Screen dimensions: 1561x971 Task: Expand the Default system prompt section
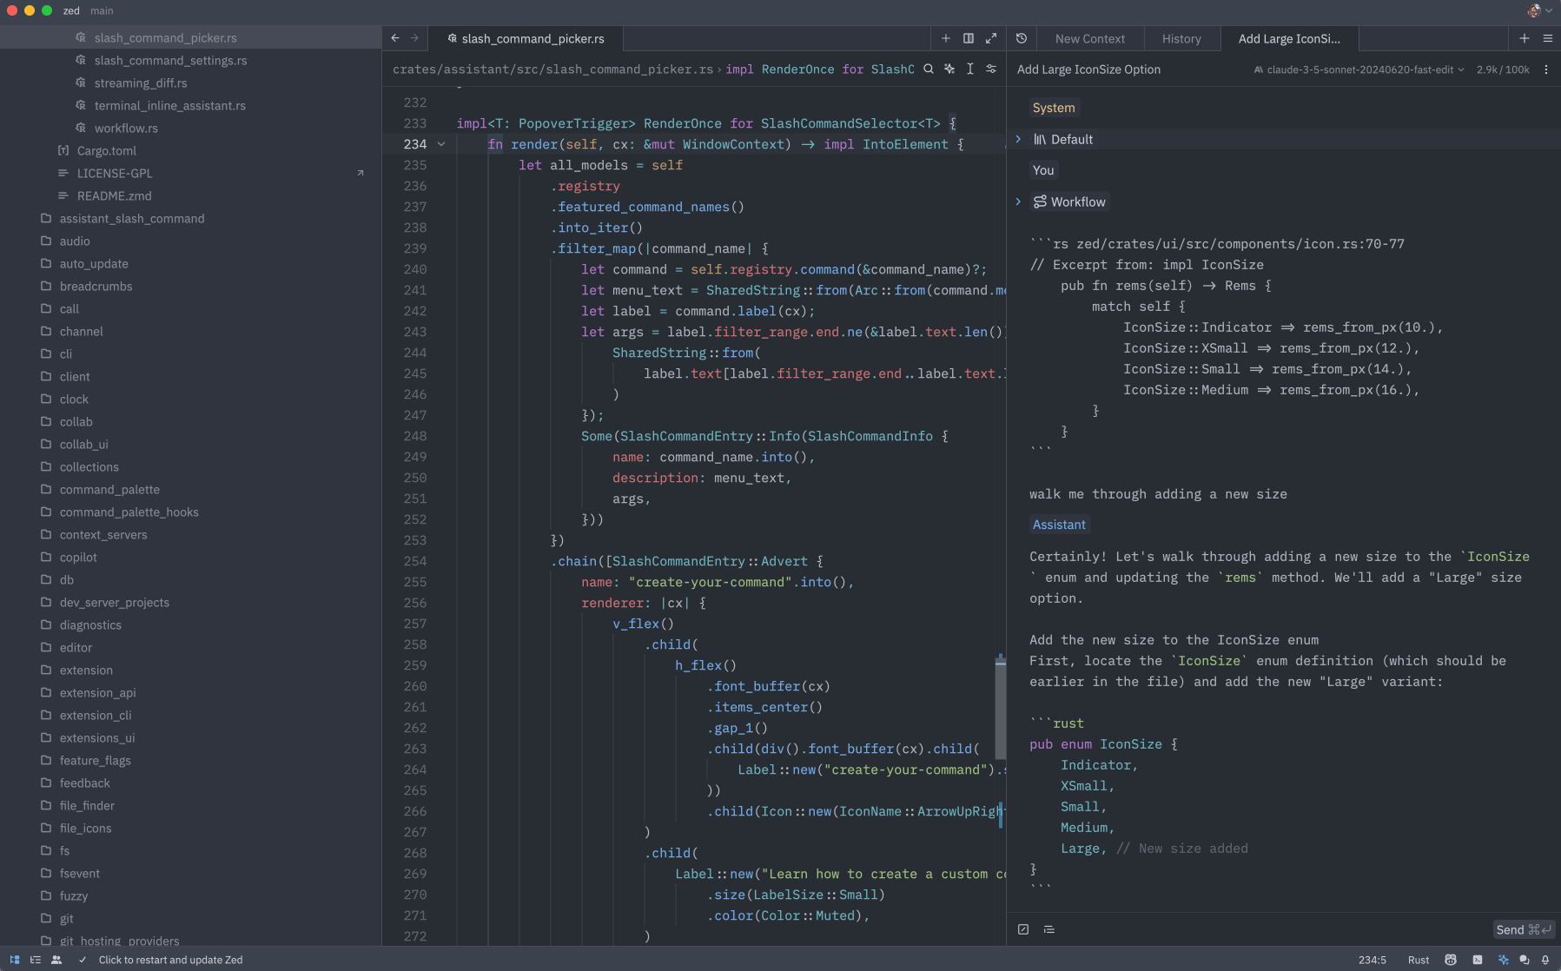point(1018,139)
